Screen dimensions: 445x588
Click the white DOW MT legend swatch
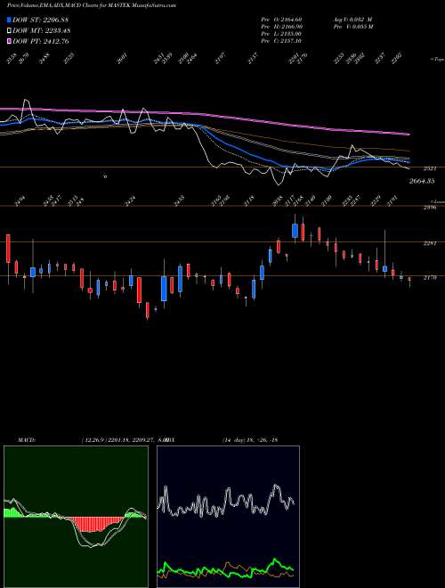(x=10, y=30)
